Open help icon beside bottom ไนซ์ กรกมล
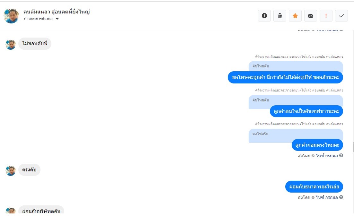The height and width of the screenshot is (216, 354). [x=341, y=197]
